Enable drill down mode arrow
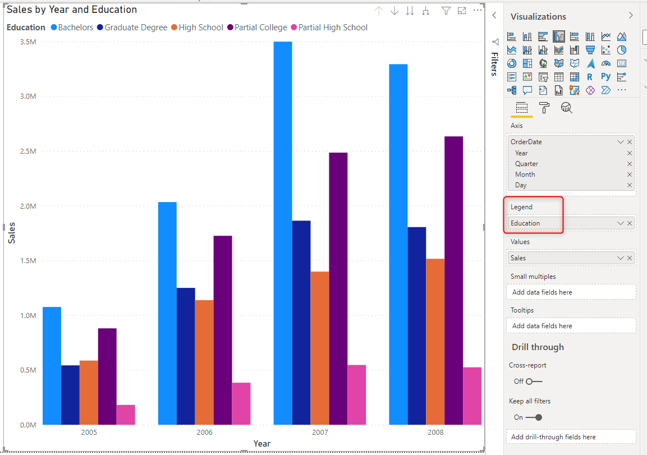 [x=394, y=11]
